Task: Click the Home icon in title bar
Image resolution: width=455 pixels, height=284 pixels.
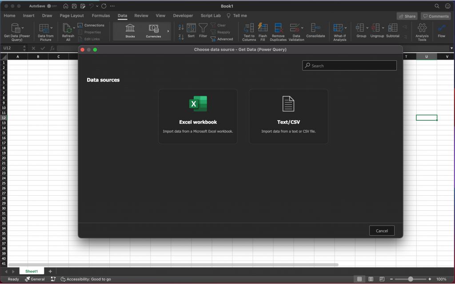Action: click(x=66, y=6)
